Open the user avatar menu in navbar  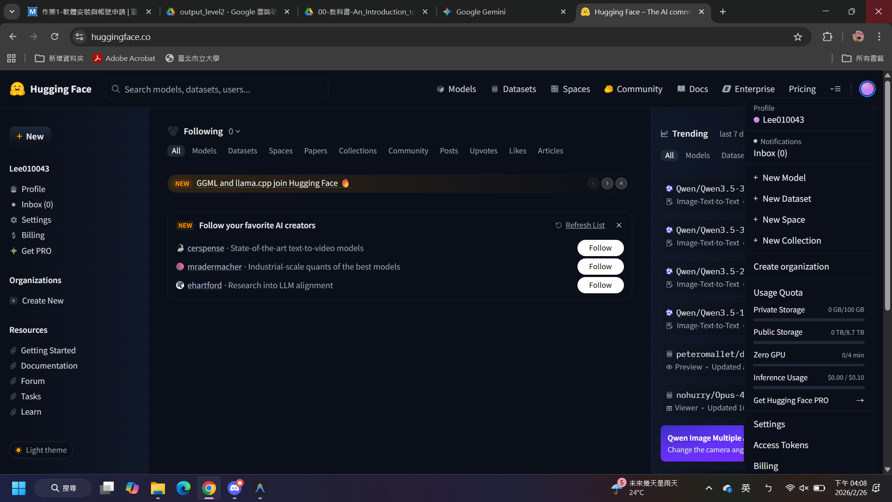click(867, 89)
